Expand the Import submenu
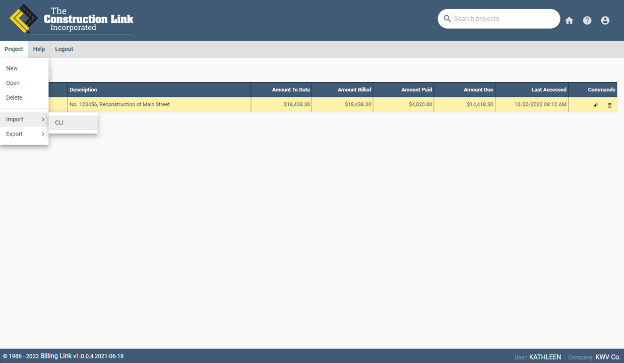This screenshot has width=624, height=363. tap(24, 119)
